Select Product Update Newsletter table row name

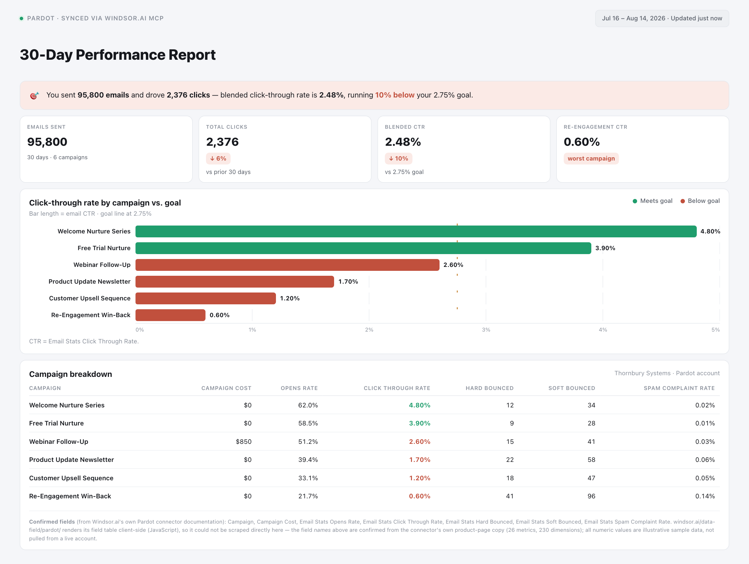[71, 460]
